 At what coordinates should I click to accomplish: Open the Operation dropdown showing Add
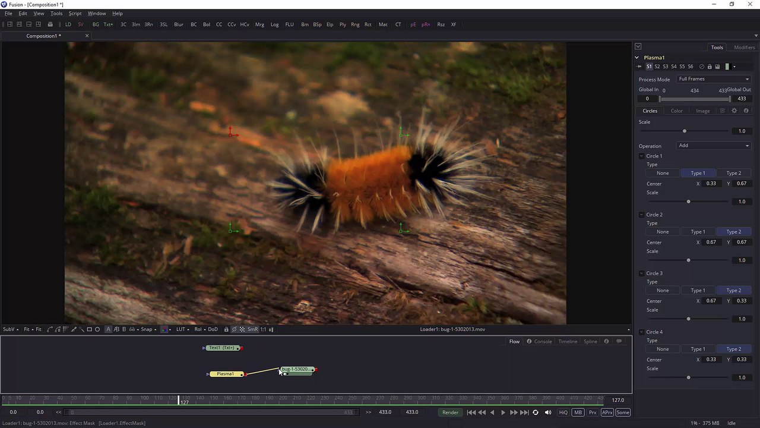point(714,146)
